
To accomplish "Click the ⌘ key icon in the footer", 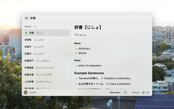I will pyautogui.click(x=143, y=92).
